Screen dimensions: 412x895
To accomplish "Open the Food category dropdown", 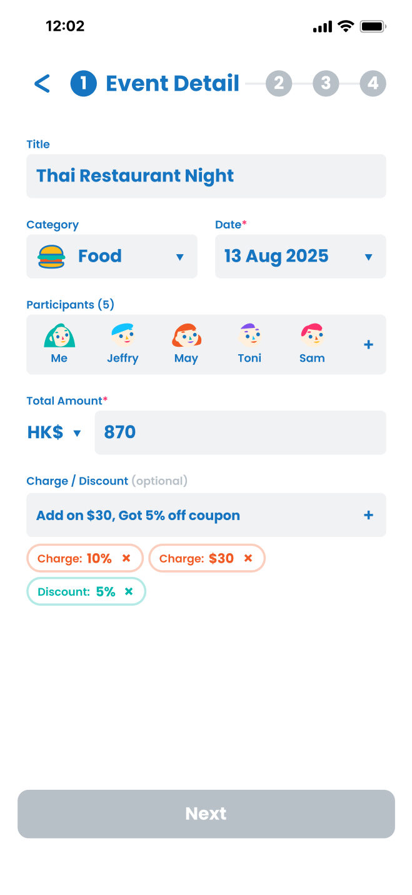I will [x=179, y=257].
